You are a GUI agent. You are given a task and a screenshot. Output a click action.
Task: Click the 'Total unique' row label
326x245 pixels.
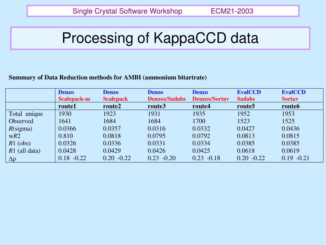[x=26, y=114]
